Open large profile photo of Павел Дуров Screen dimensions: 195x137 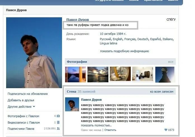(34, 53)
